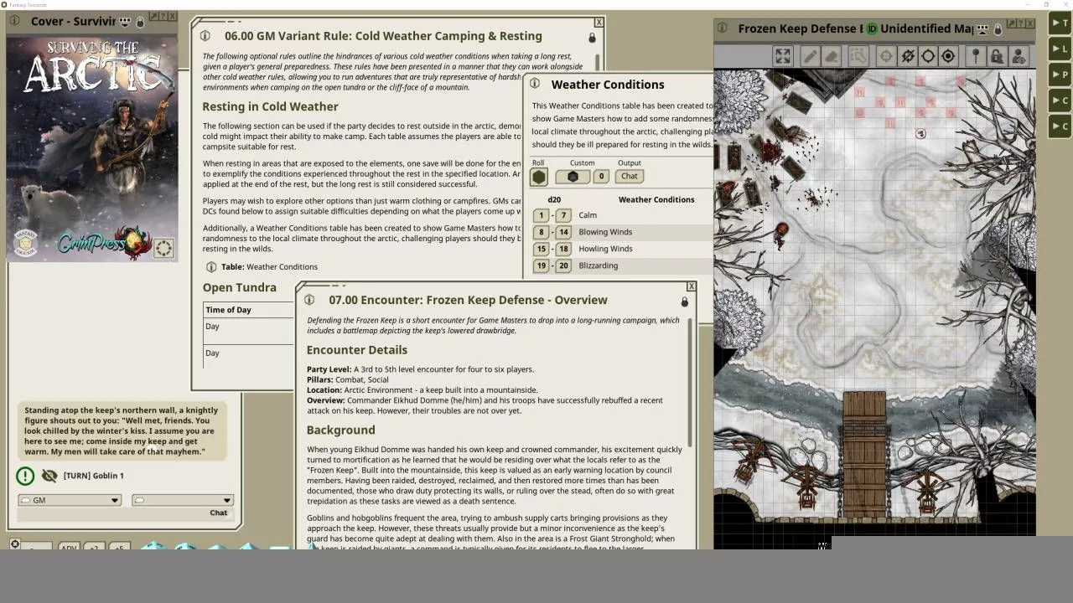This screenshot has width=1073, height=603.
Task: Close the 07.00 Encounter window
Action: click(x=691, y=286)
